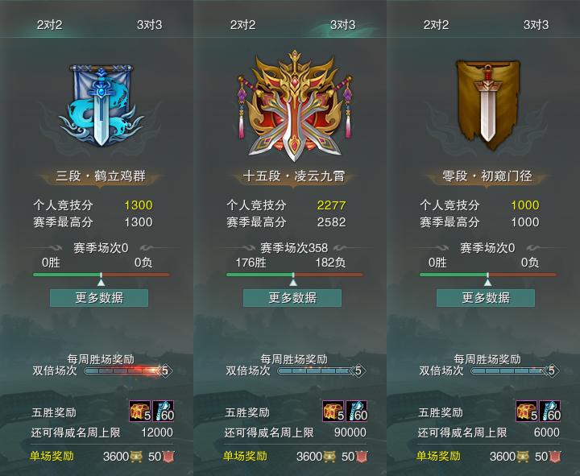The height and width of the screenshot is (476, 580).
Task: Click the golden 凌云九霄 rank emblem
Action: pyautogui.click(x=294, y=106)
